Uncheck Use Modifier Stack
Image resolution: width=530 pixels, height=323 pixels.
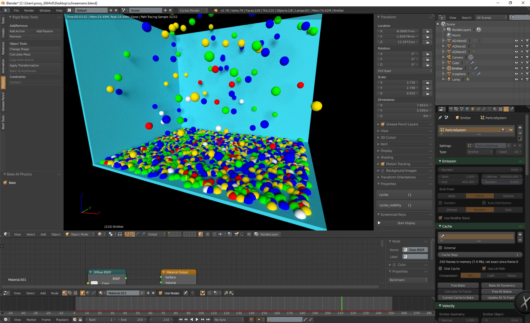pos(441,218)
